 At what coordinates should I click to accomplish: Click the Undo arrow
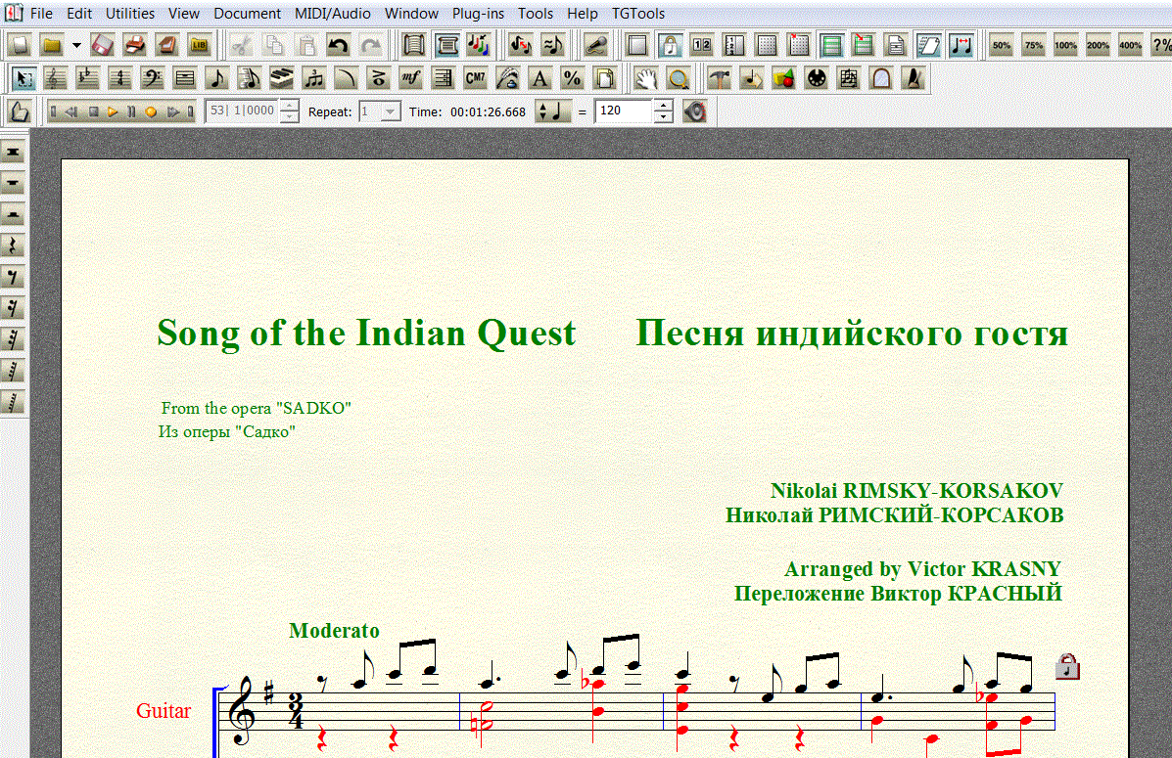(x=338, y=46)
